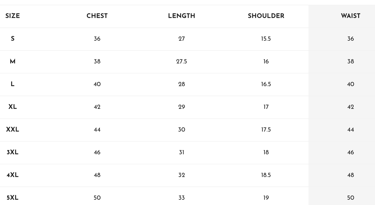Select the 3XL size row label
This screenshot has height=205, width=375.
[x=12, y=152]
